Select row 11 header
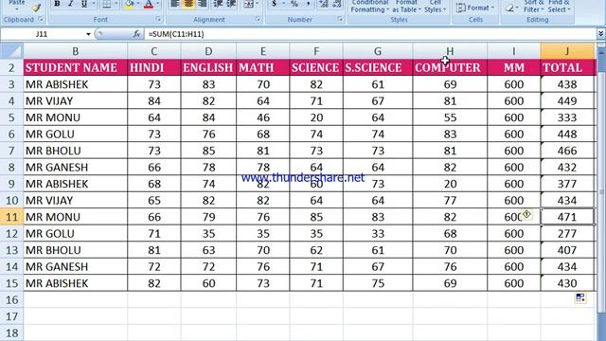Screen dimensions: 606x341 click(11, 217)
